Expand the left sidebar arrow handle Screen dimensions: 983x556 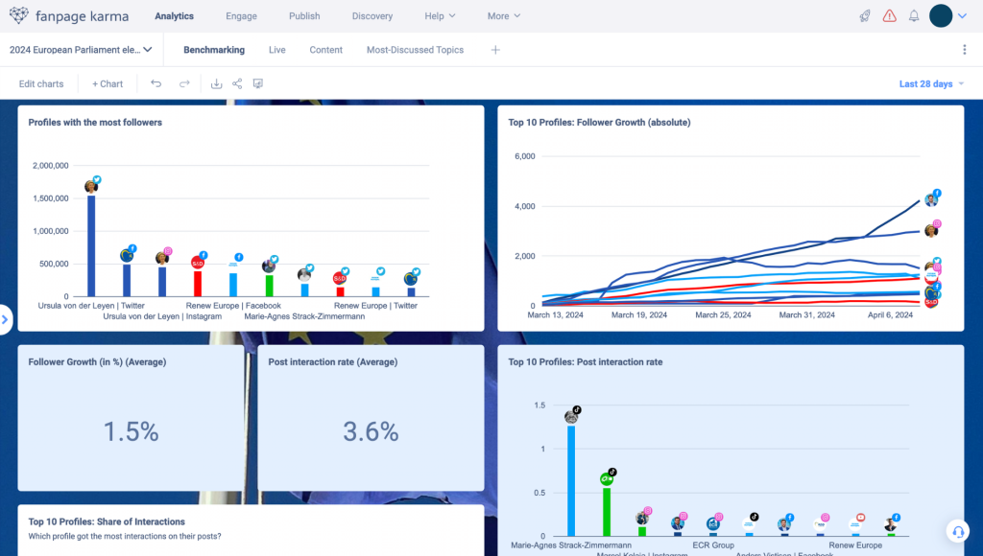5,319
